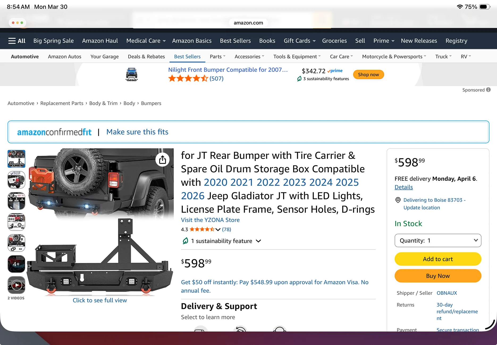This screenshot has height=345, width=497.
Task: Play the product video thumbnail
Action: [x=16, y=285]
